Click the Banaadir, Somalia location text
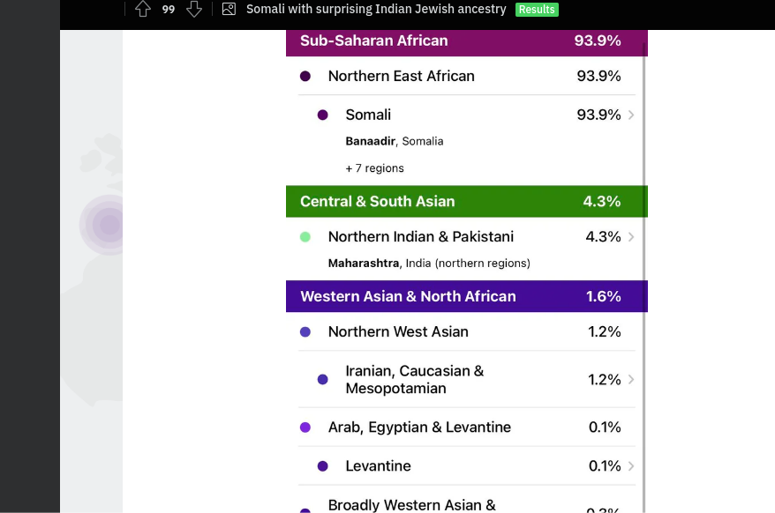This screenshot has width=775, height=513. 394,141
